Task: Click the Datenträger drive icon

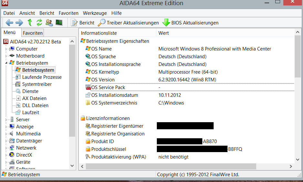Action: click(x=12, y=141)
